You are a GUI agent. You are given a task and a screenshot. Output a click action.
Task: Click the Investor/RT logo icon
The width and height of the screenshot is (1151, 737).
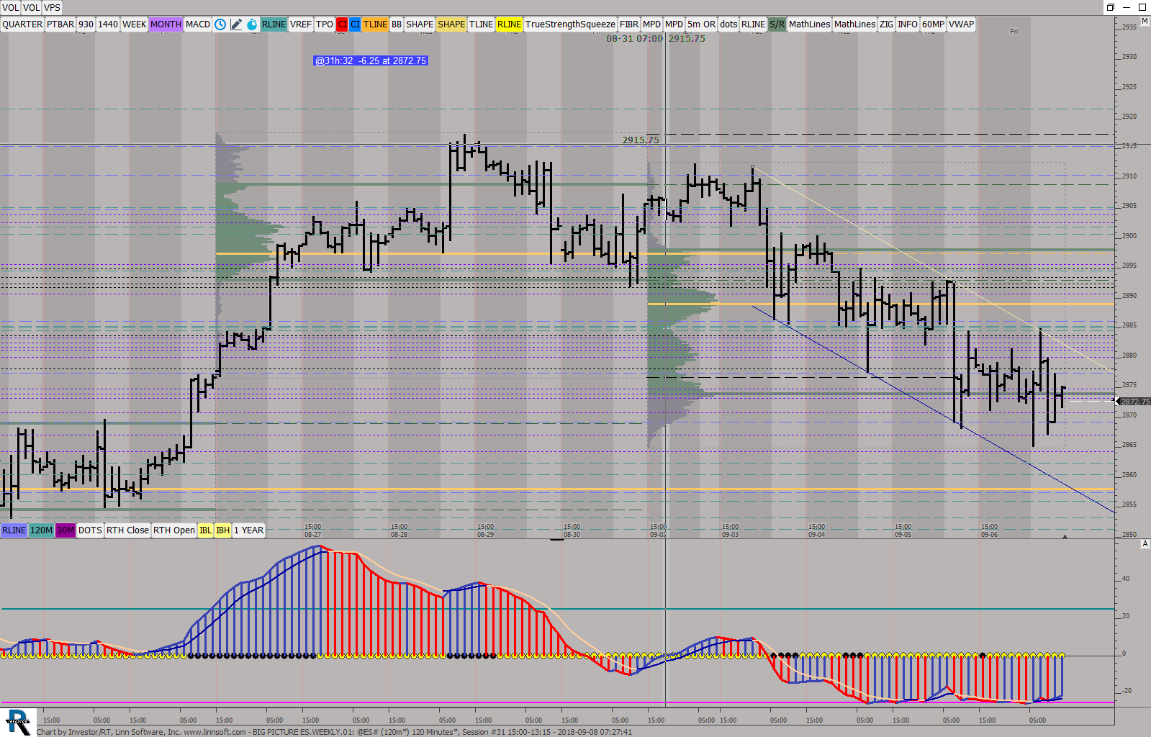[x=17, y=722]
